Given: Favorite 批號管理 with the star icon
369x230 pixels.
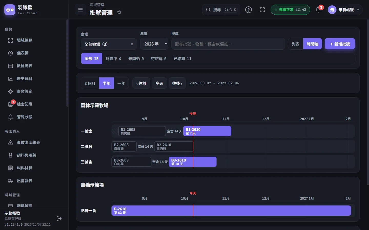Looking at the screenshot, I should point(119,12).
